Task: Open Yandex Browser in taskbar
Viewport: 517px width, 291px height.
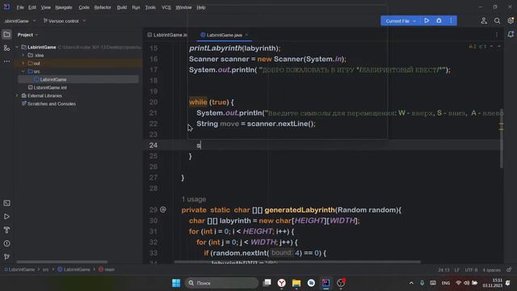Action: click(282, 283)
